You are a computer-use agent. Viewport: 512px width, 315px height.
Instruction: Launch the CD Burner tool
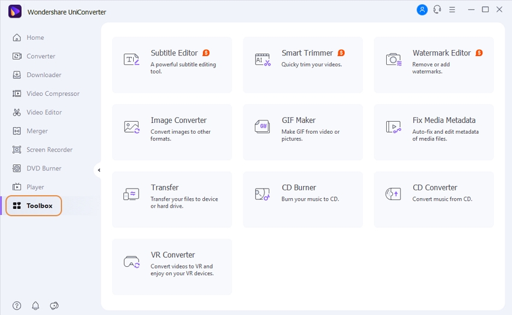(302, 199)
